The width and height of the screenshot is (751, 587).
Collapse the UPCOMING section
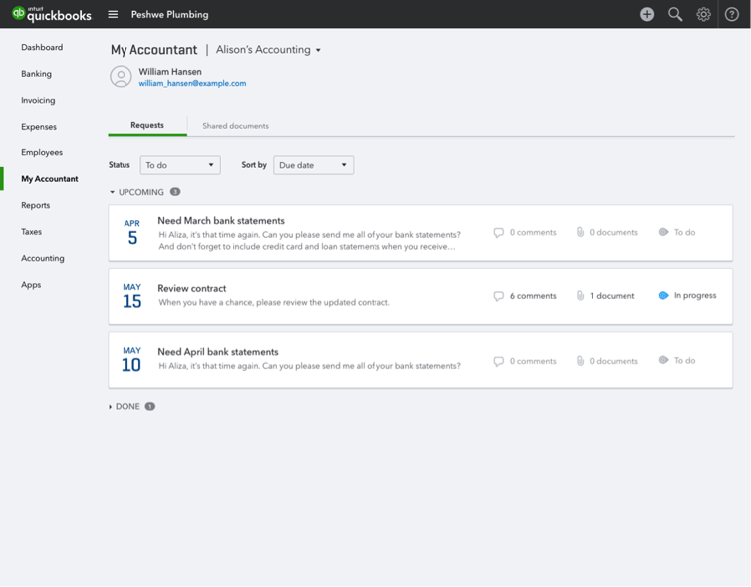point(112,192)
